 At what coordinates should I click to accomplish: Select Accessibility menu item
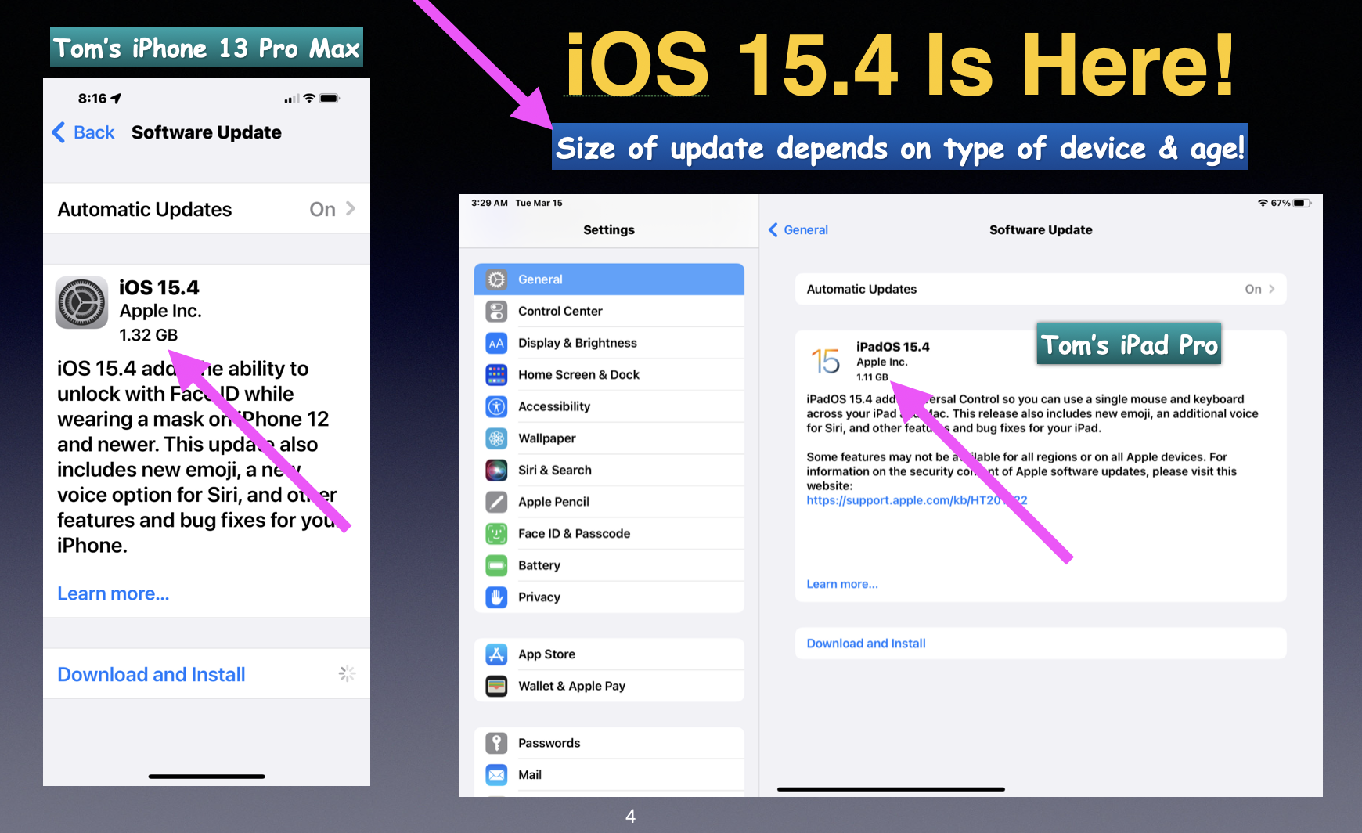click(609, 406)
